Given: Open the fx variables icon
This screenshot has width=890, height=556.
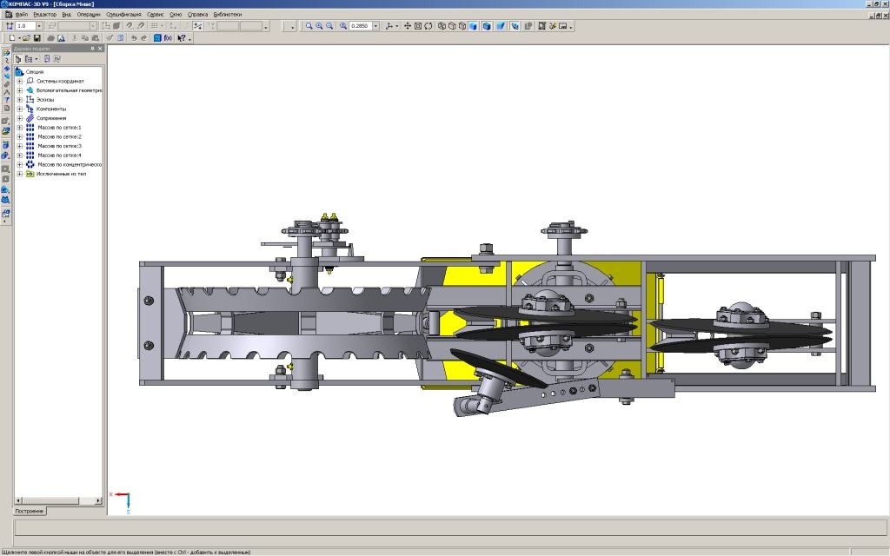Looking at the screenshot, I should coord(168,38).
